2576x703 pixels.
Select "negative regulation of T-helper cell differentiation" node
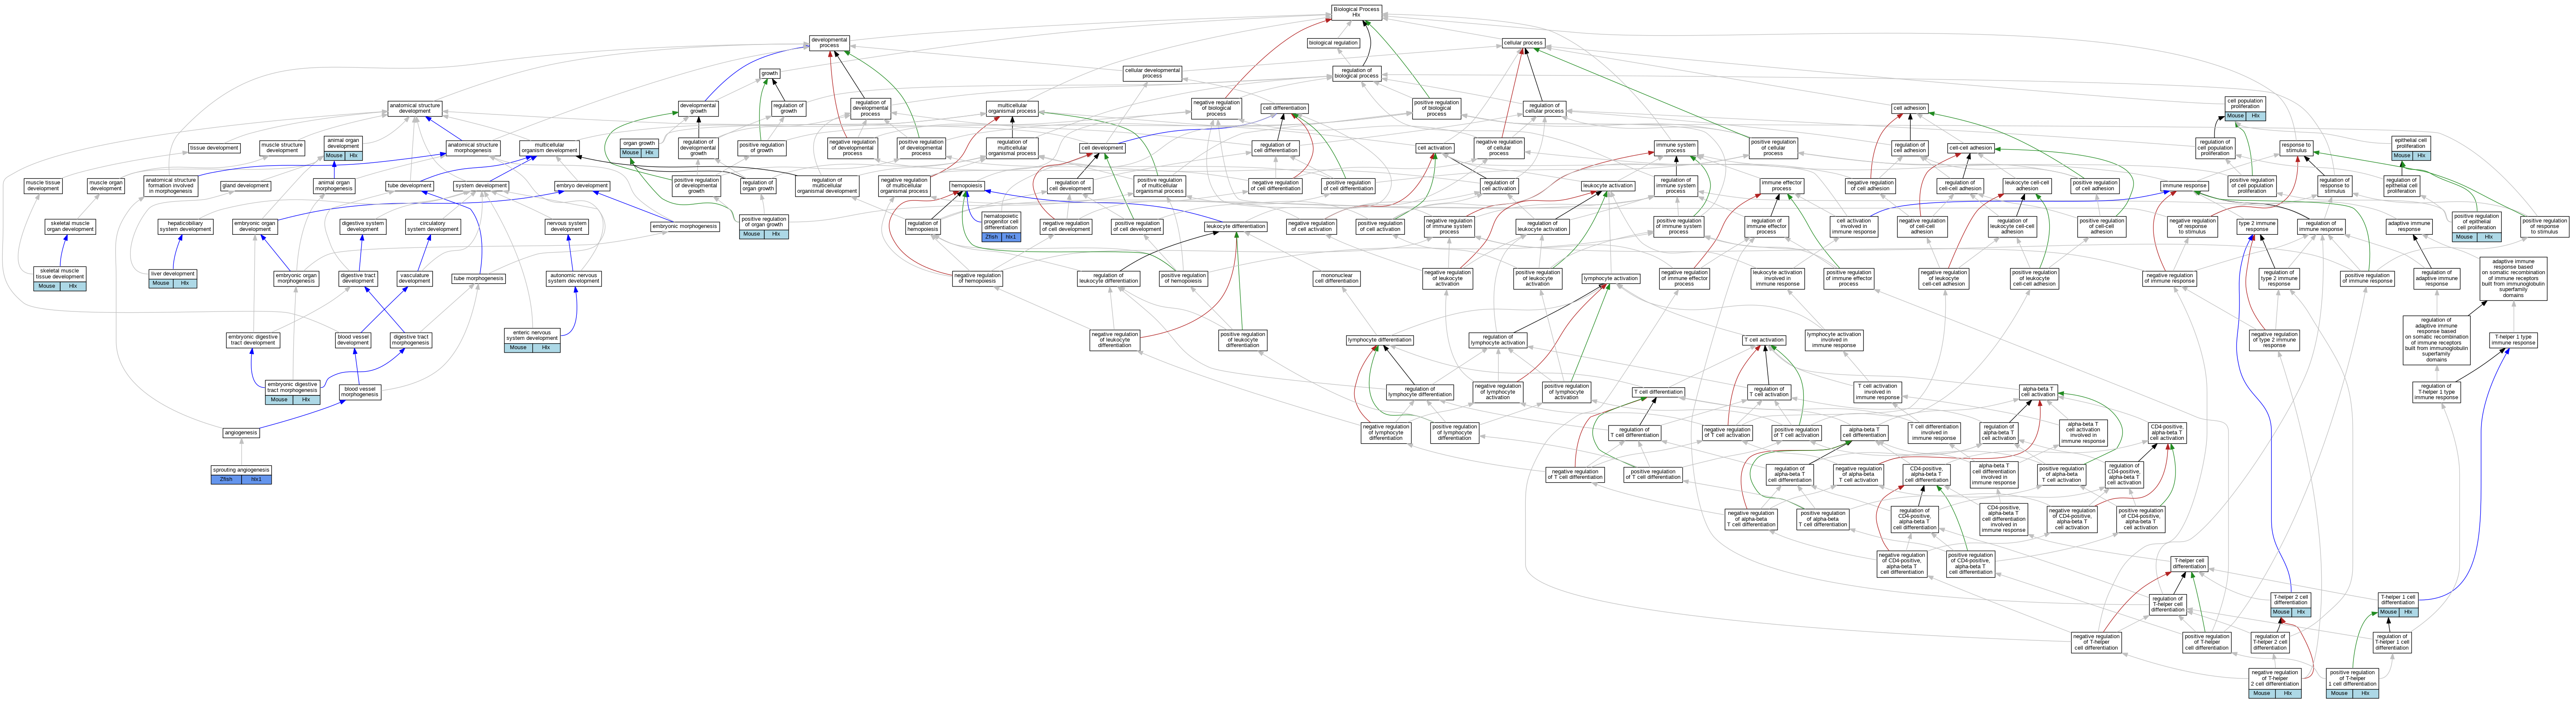(x=2096, y=643)
